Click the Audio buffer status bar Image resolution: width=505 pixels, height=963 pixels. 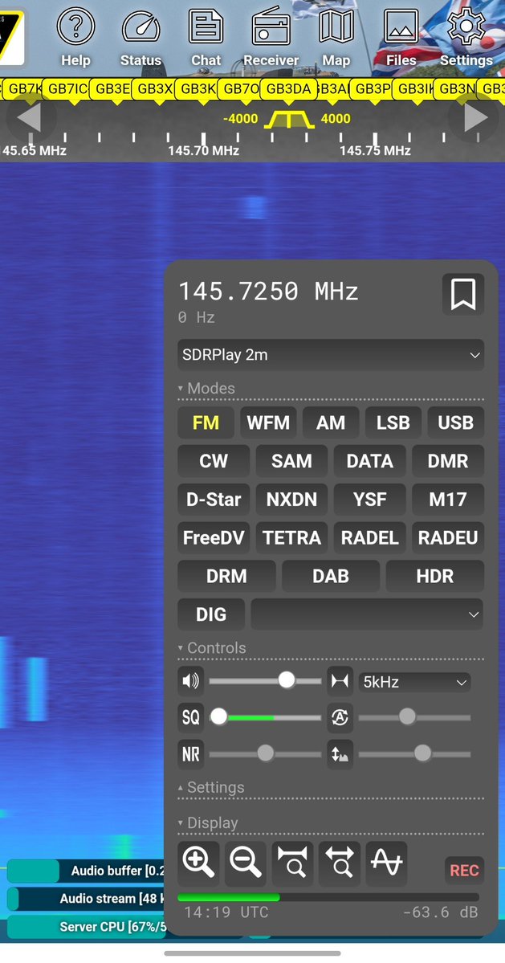(86, 871)
